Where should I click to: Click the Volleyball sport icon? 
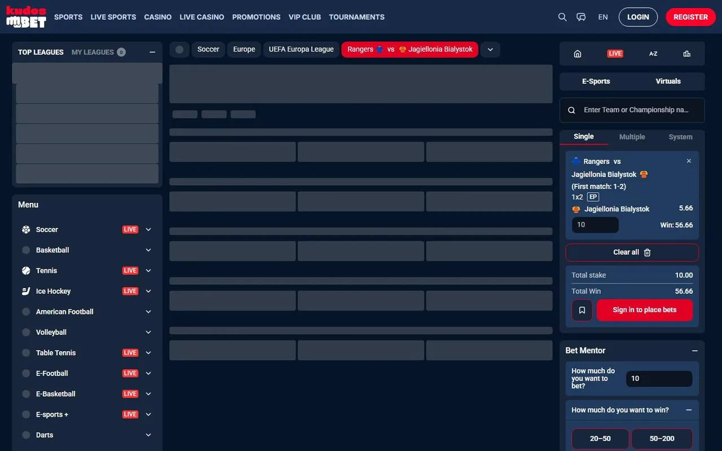click(26, 332)
